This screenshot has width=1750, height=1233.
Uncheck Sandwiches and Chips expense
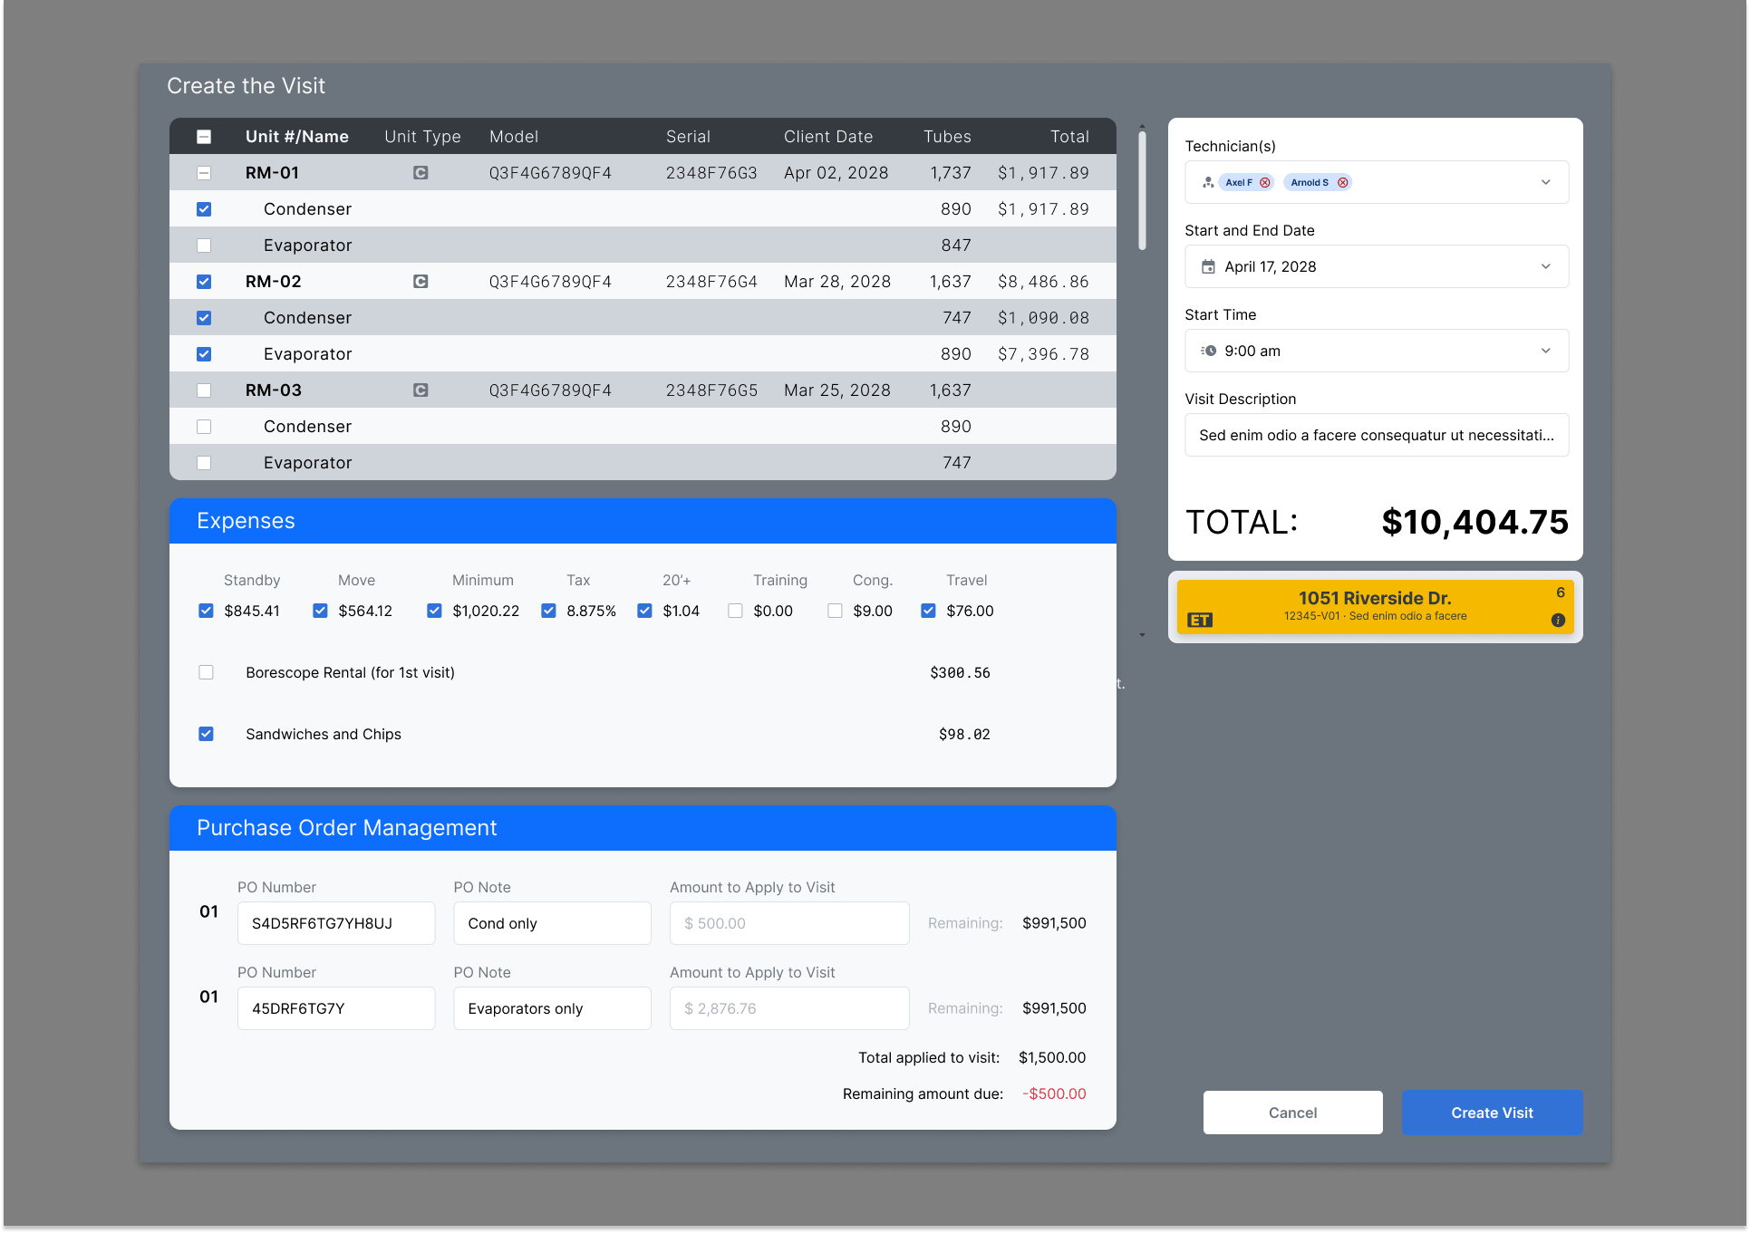coord(206,734)
